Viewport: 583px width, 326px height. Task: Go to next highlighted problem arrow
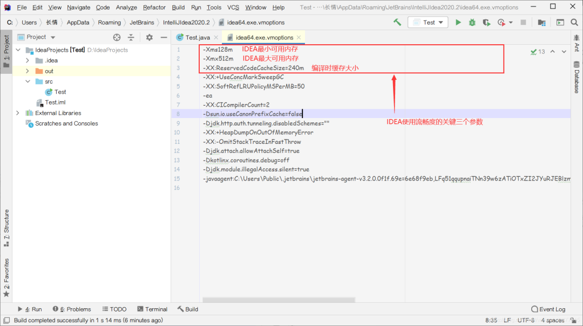point(564,52)
